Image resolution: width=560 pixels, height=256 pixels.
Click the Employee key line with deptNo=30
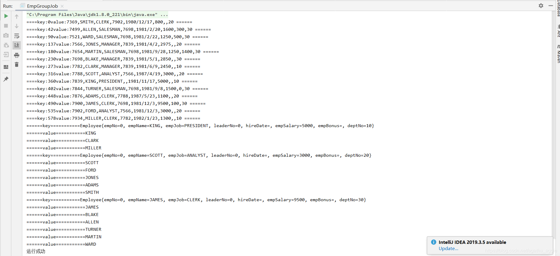(x=196, y=200)
